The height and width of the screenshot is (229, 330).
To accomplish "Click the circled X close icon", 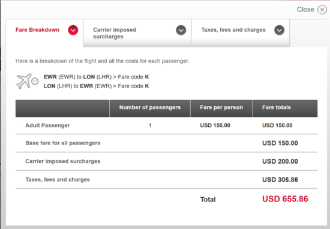I will pos(322,10).
